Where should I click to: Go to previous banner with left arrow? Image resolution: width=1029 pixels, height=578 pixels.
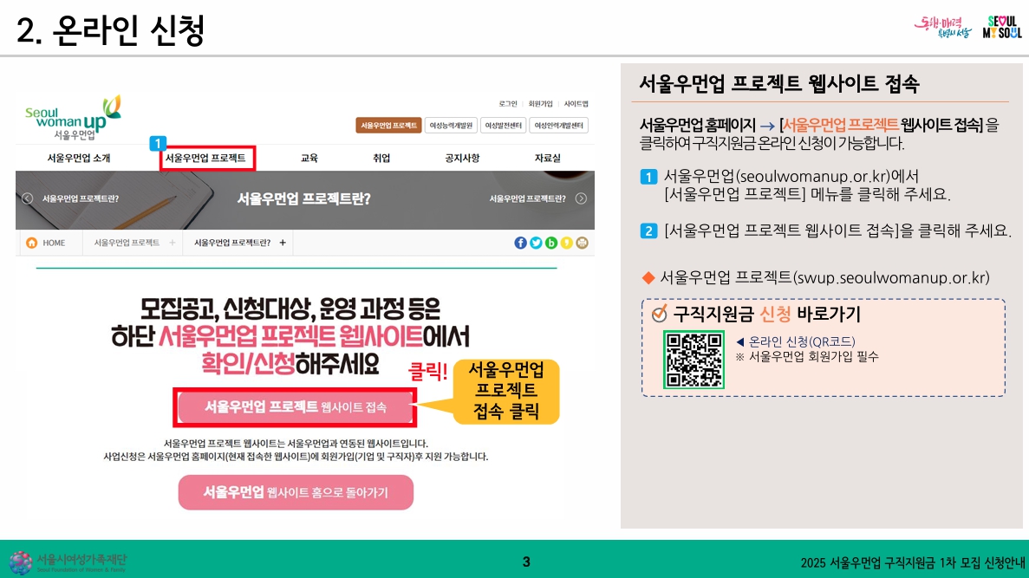pyautogui.click(x=28, y=198)
